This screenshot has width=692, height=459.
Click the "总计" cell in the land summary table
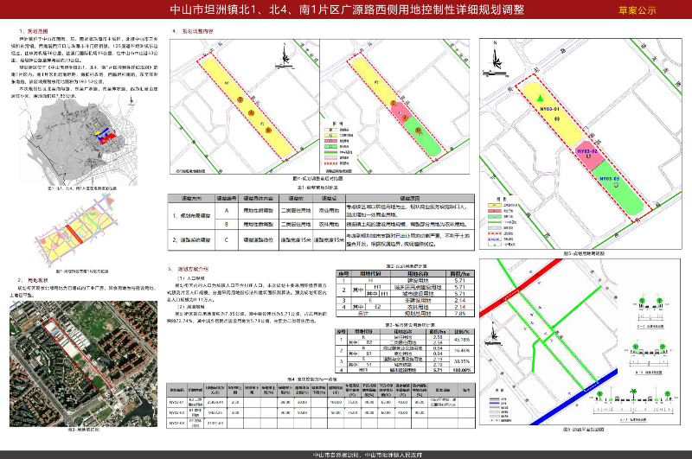362,314
